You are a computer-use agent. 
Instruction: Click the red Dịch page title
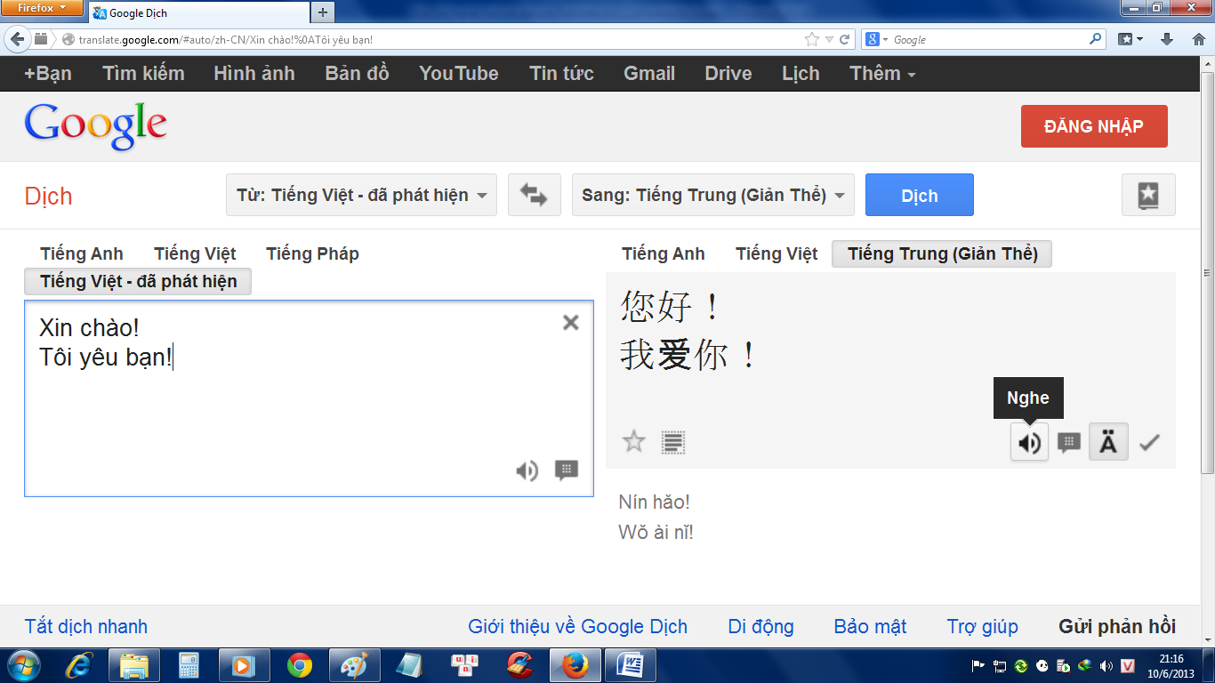point(48,196)
